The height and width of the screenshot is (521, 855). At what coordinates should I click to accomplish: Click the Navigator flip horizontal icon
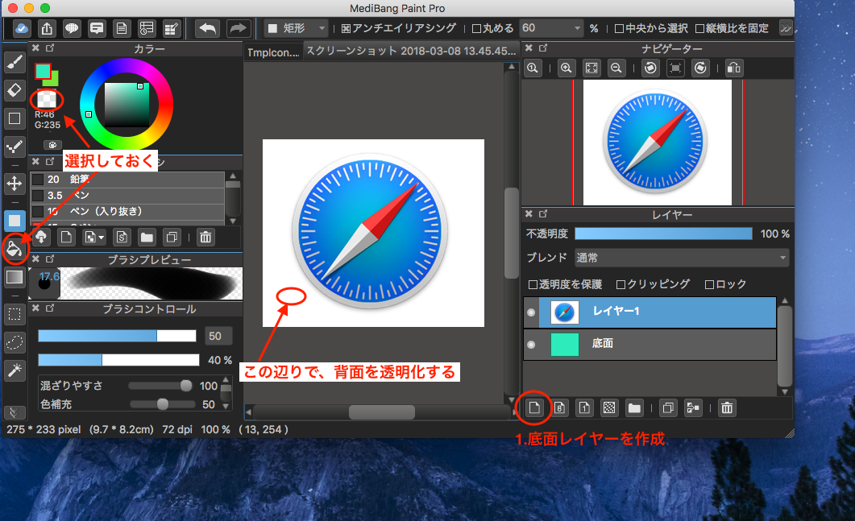pos(734,68)
